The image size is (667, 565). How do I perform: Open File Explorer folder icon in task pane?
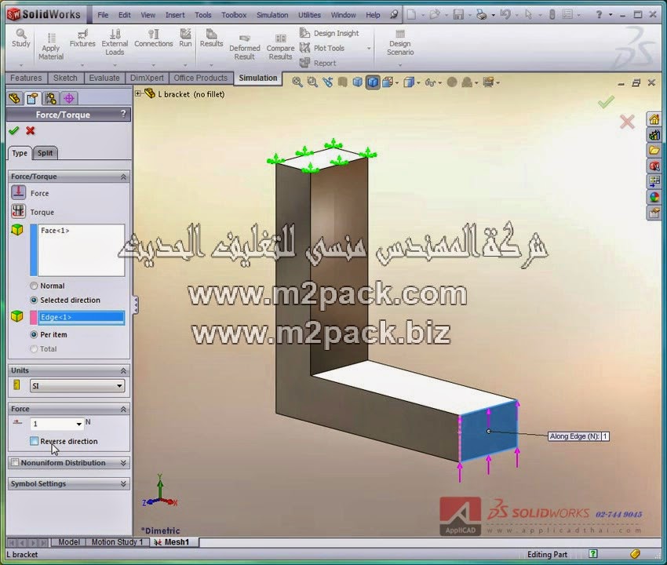click(654, 150)
